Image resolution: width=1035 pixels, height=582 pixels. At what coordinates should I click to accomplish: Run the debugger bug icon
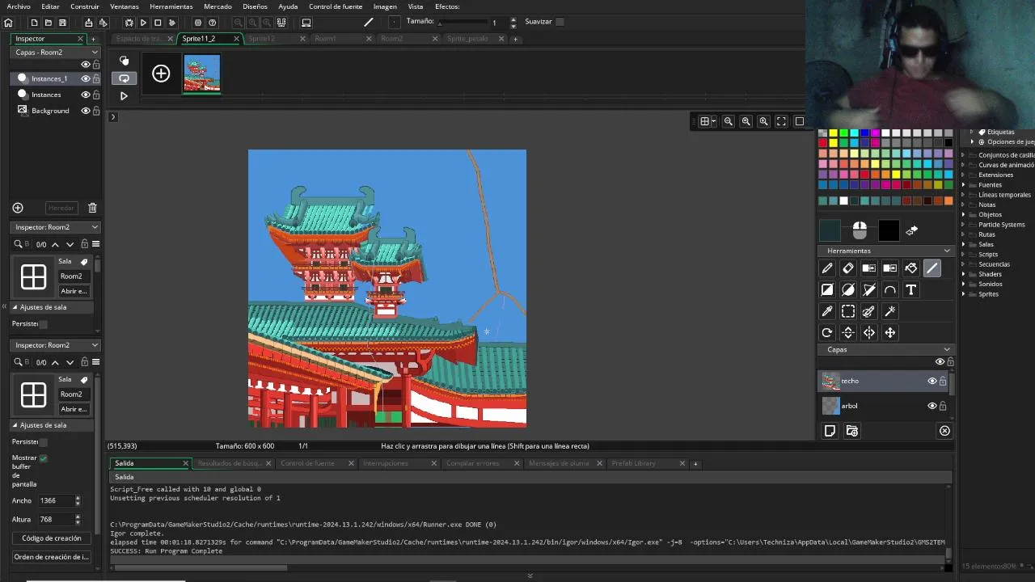[129, 23]
